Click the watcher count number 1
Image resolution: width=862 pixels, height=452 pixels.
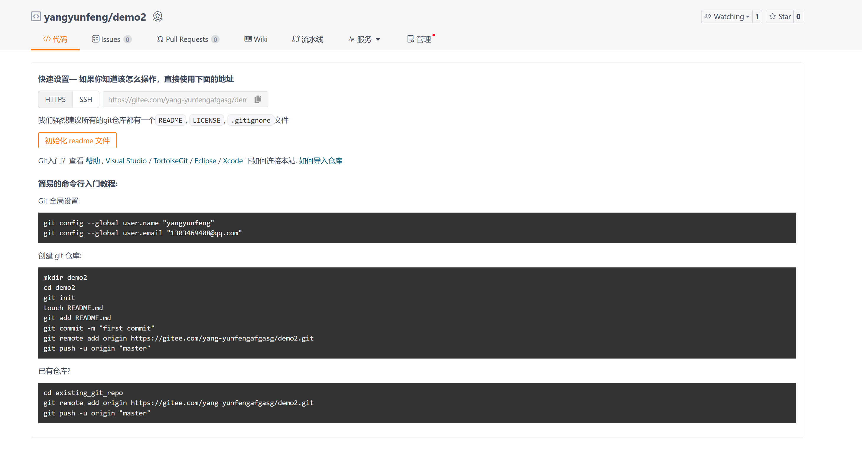757,17
